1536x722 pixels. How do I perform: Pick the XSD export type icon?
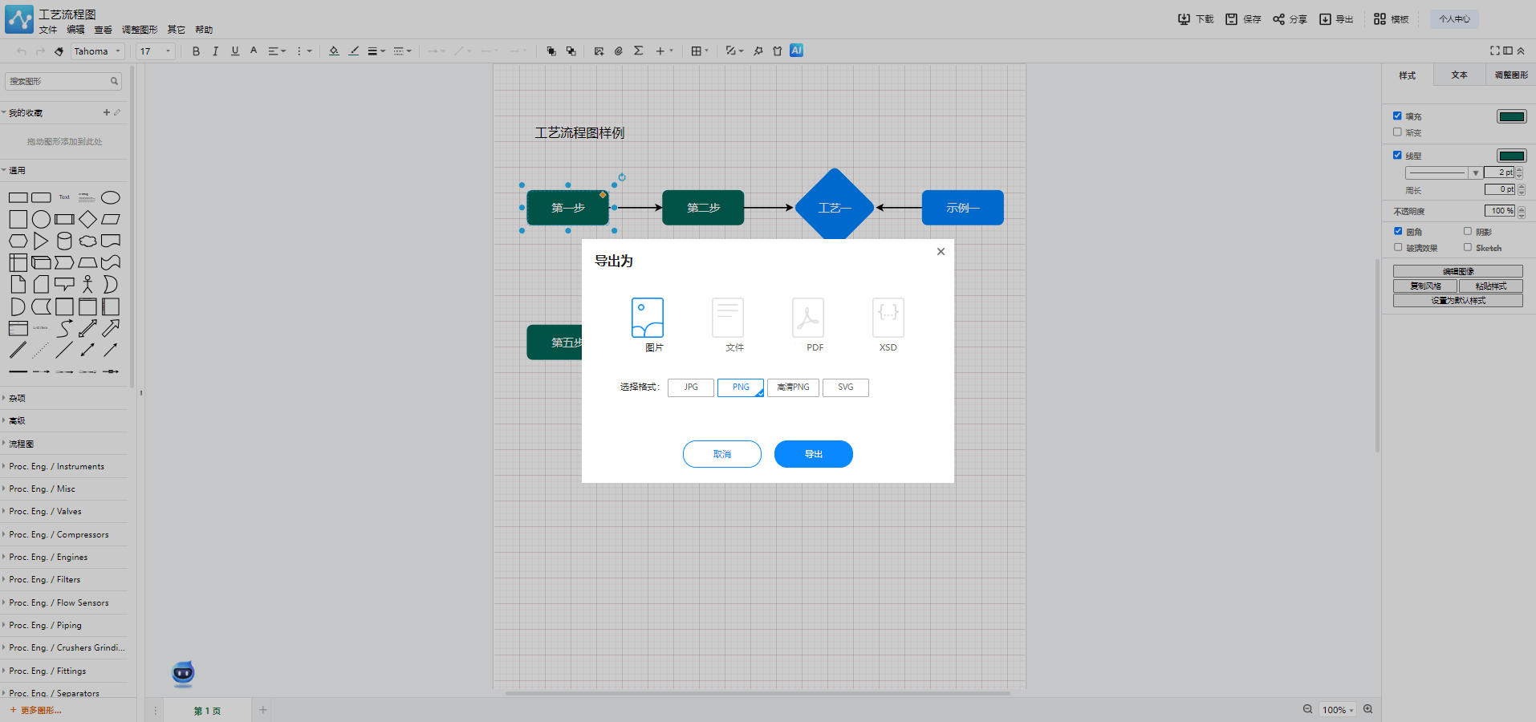click(888, 318)
